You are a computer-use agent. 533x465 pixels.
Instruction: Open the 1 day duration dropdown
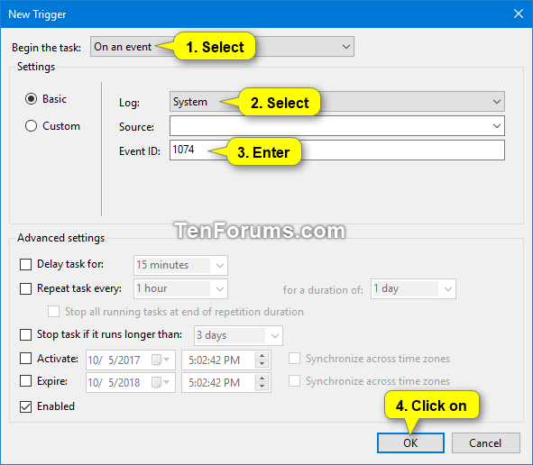[413, 289]
